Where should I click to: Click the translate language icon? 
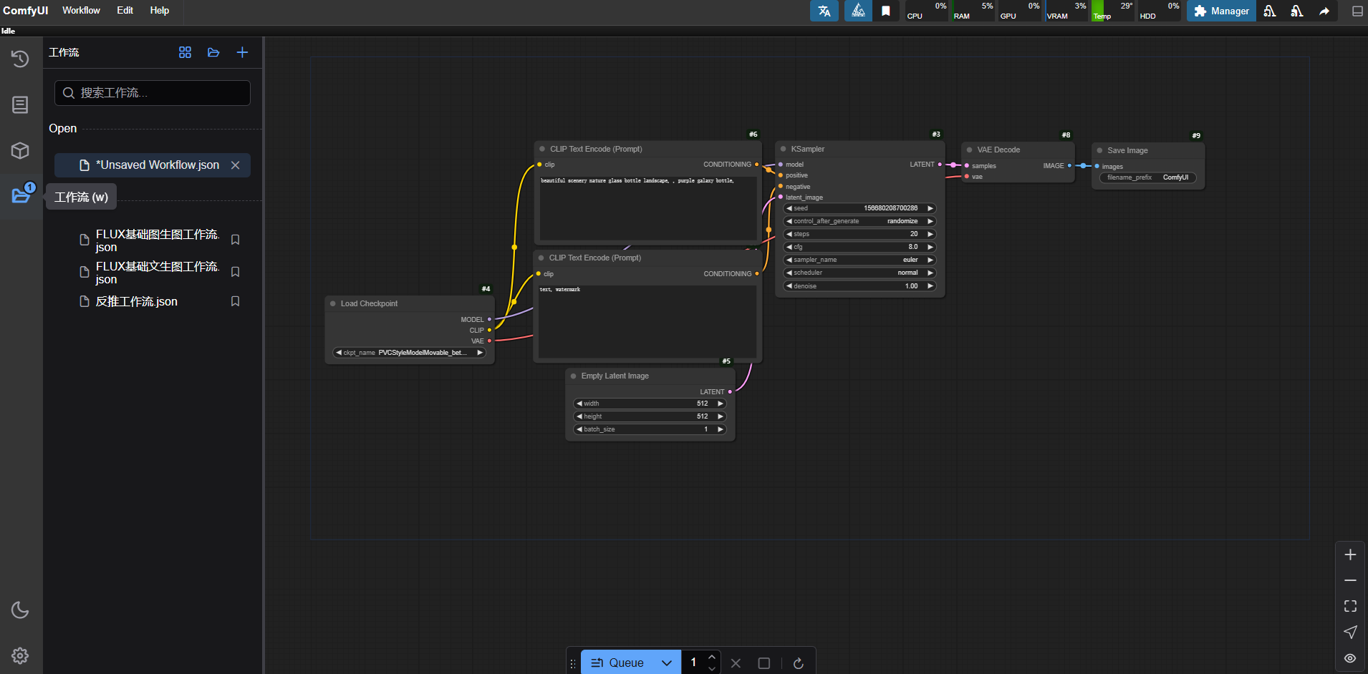(824, 11)
